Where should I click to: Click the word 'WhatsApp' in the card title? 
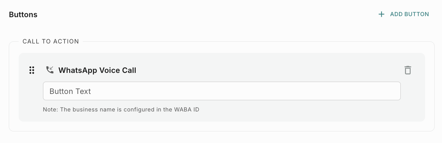pos(78,70)
